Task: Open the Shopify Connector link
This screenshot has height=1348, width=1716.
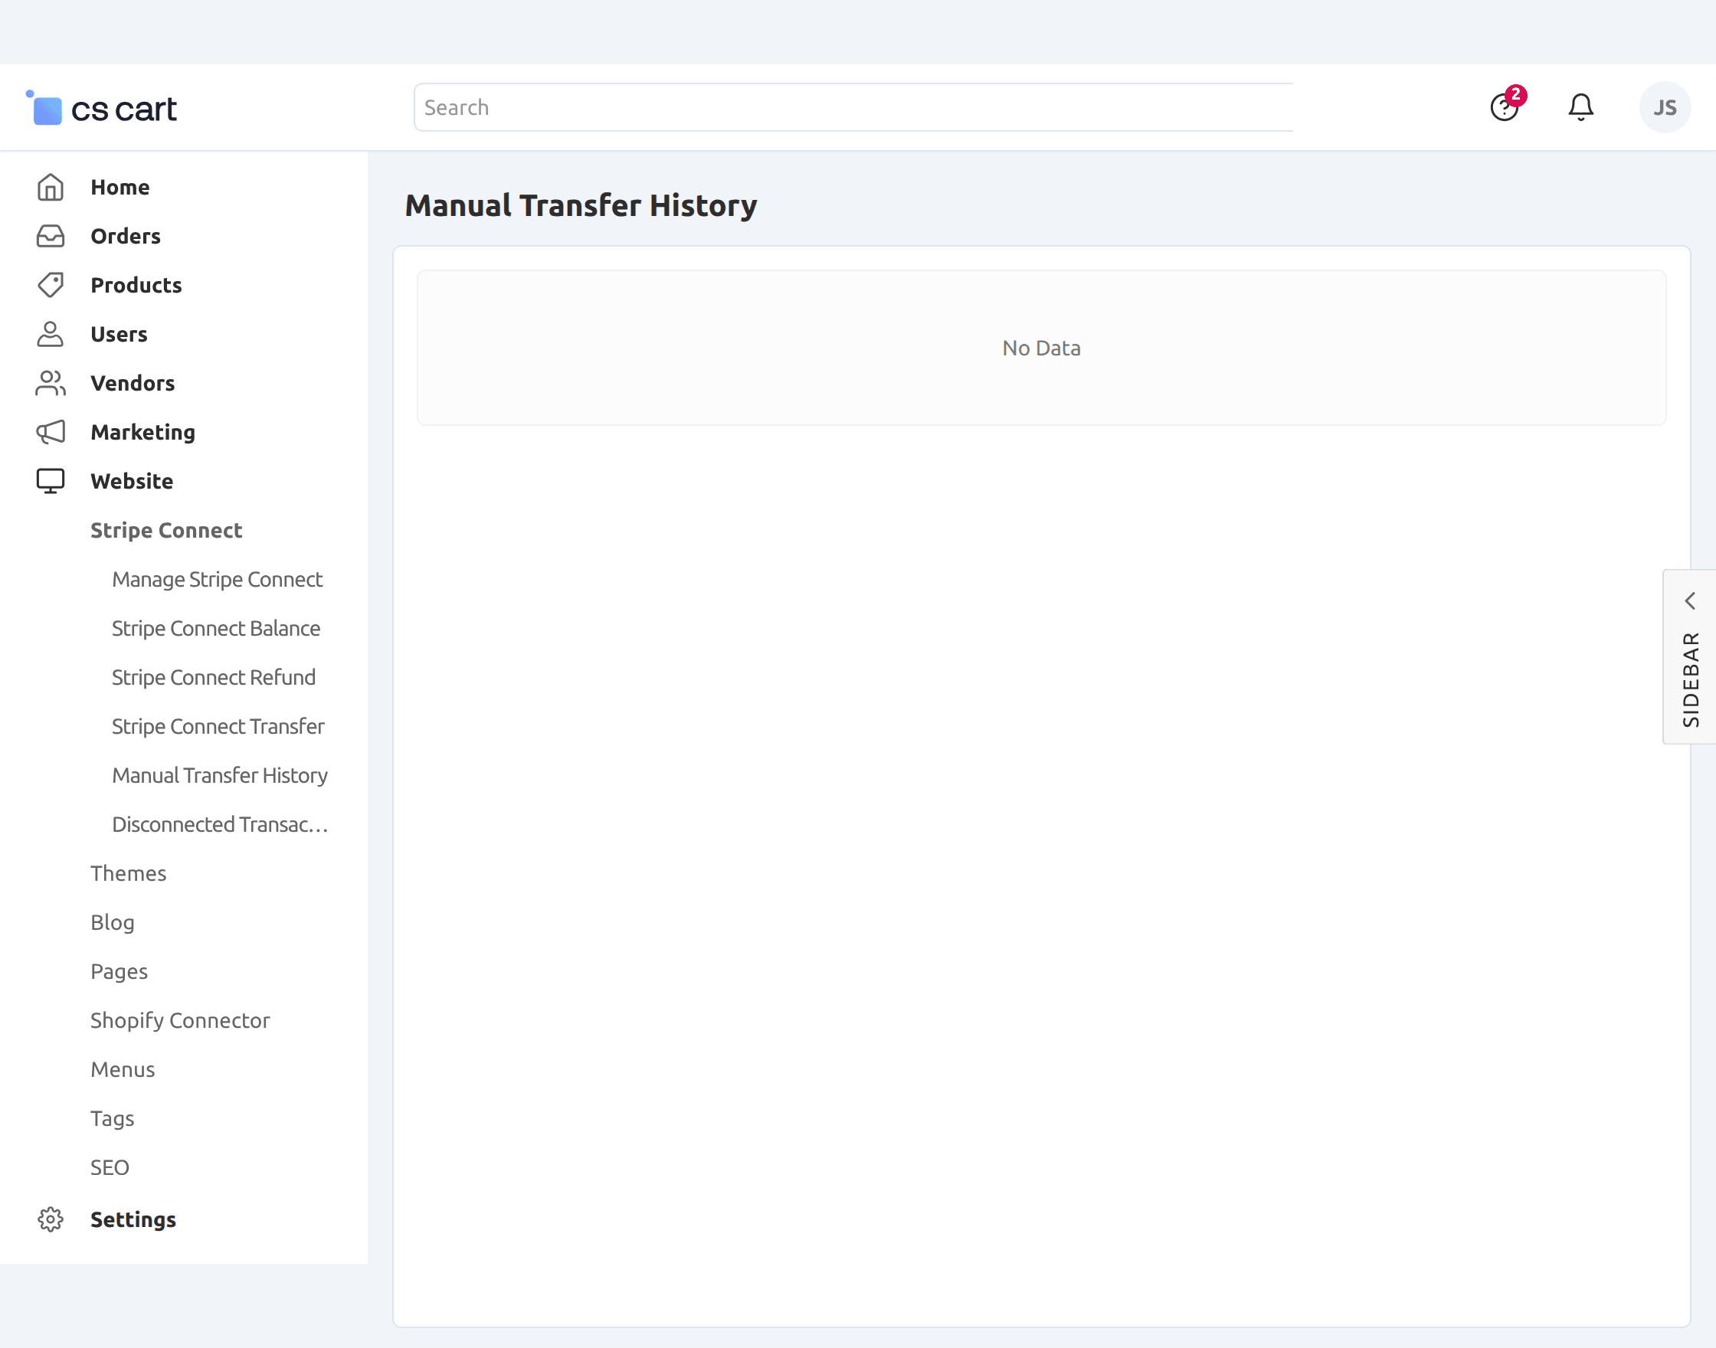Action: 180,1020
